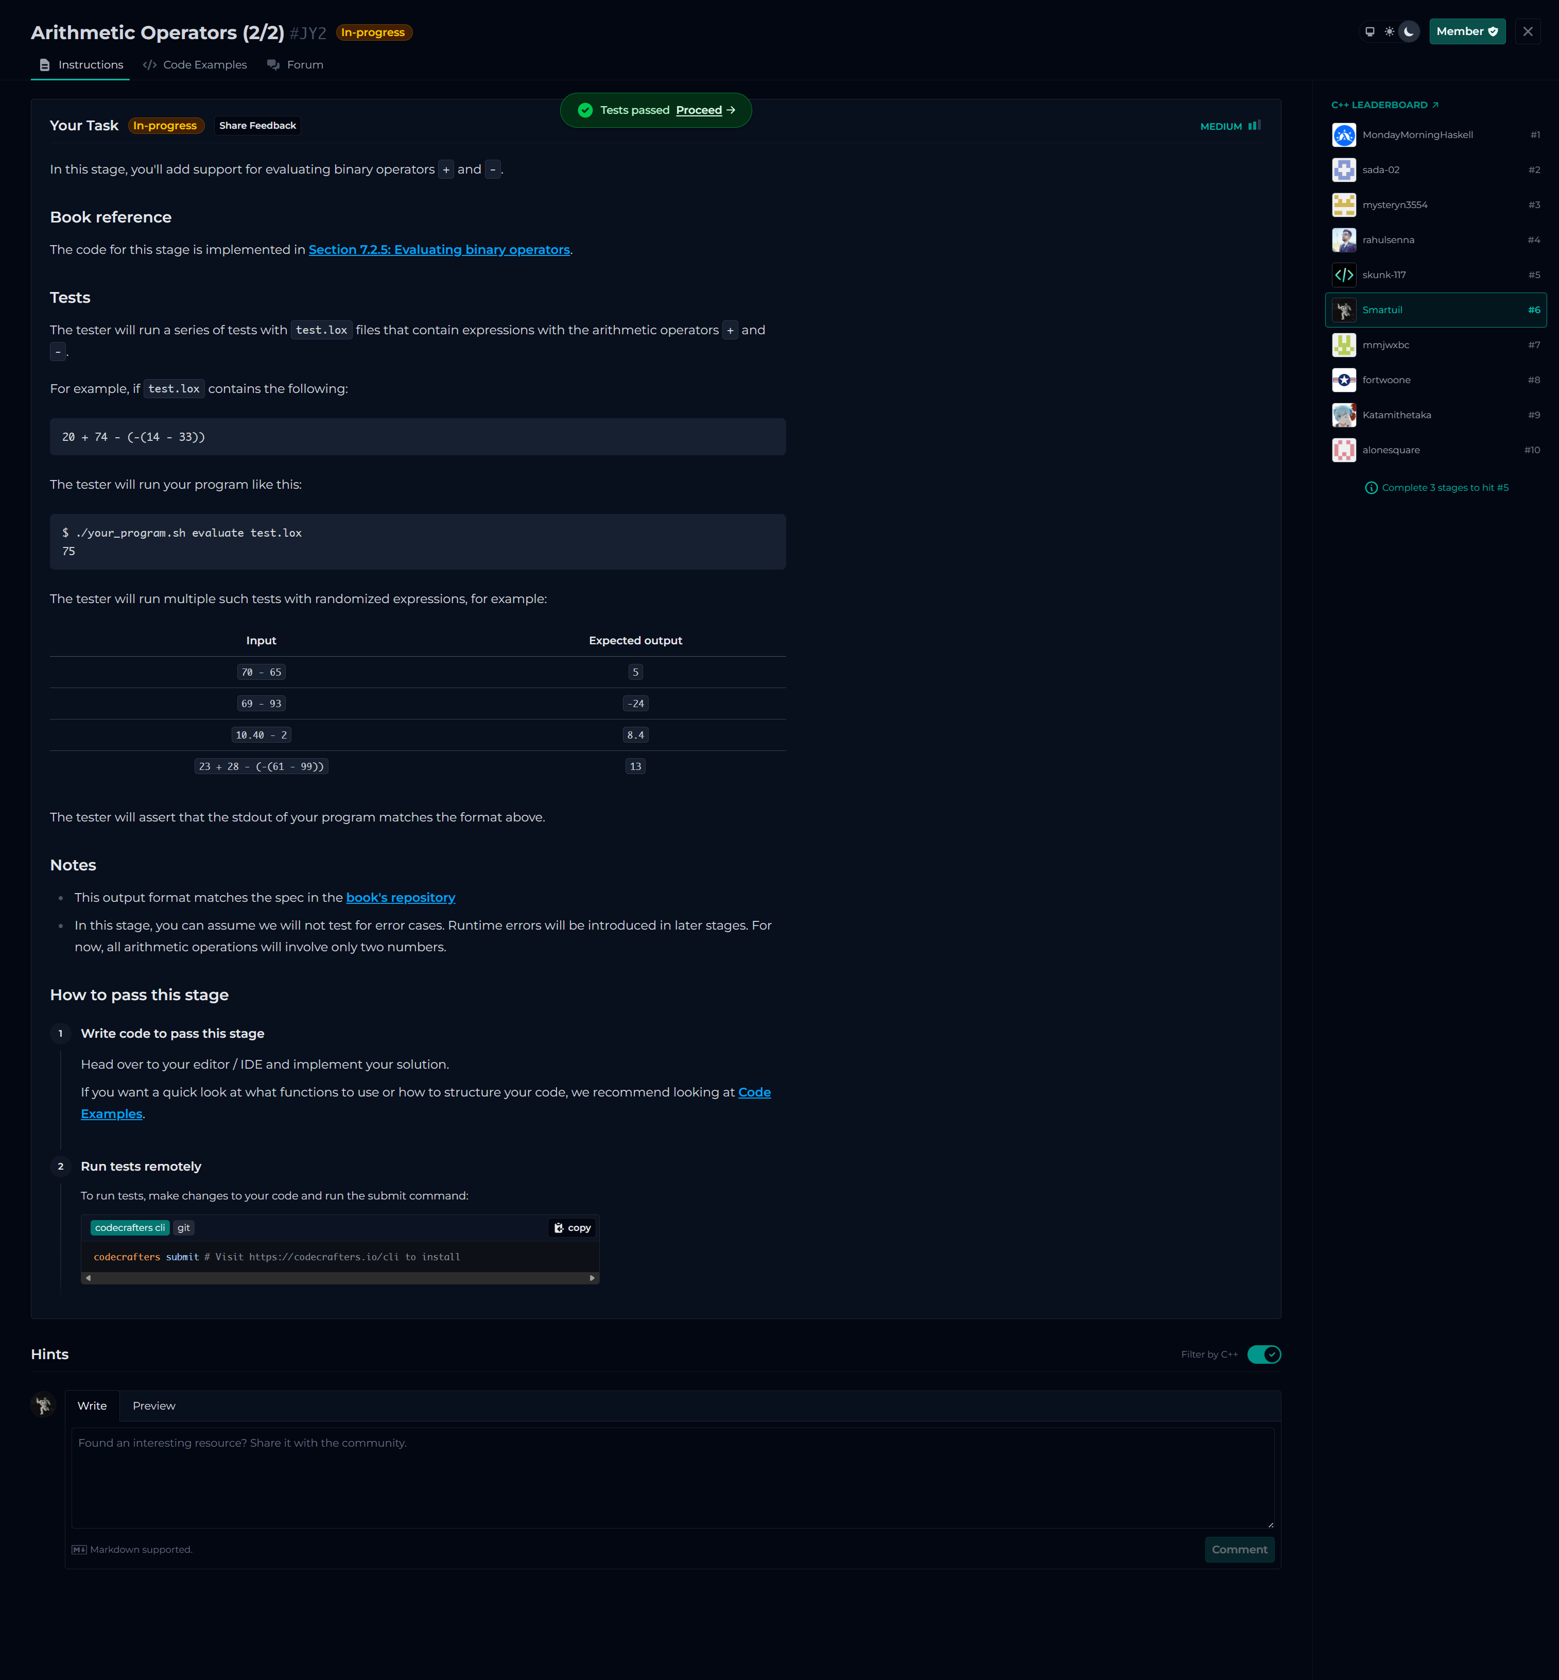Select the light theme sun icon
This screenshot has height=1680, width=1559.
(1390, 31)
